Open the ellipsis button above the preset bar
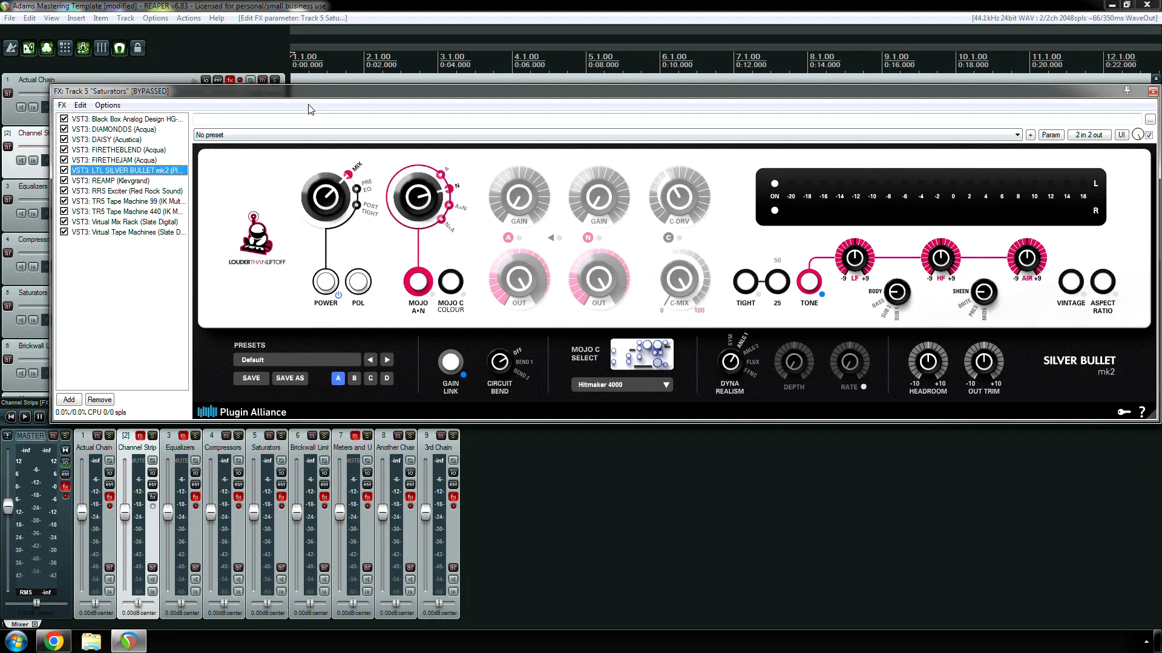Image resolution: width=1162 pixels, height=653 pixels. tap(1150, 119)
